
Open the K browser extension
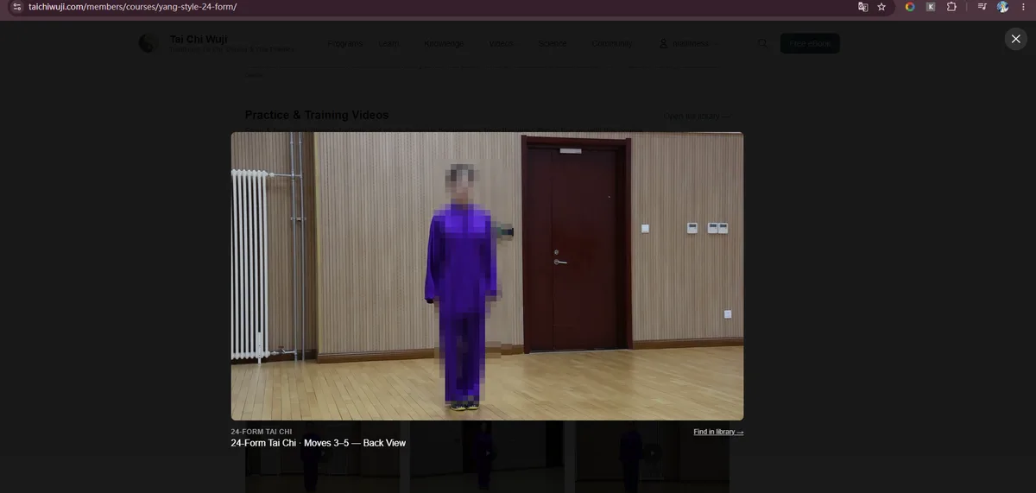[931, 6]
